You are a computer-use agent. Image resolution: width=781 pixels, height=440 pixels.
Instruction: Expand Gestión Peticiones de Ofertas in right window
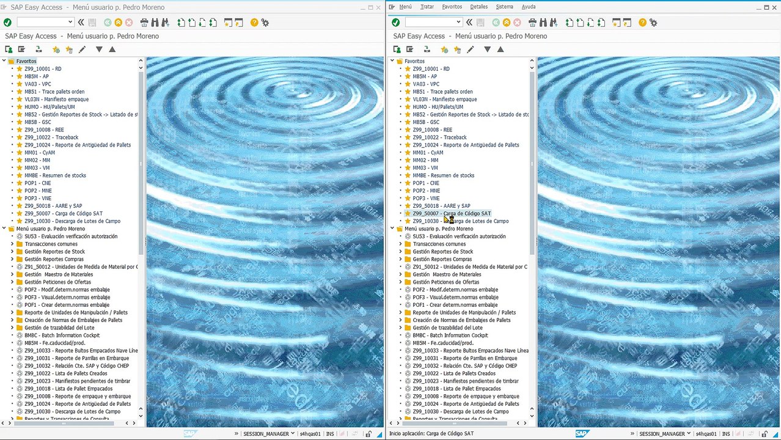coord(400,282)
